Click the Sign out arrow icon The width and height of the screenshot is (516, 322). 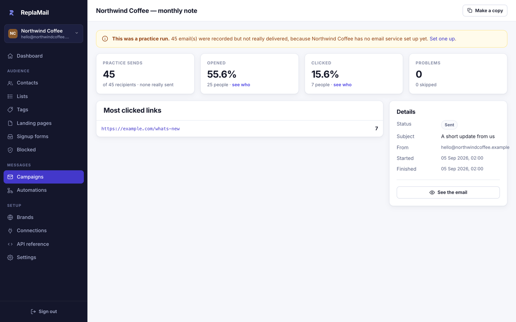click(x=33, y=311)
